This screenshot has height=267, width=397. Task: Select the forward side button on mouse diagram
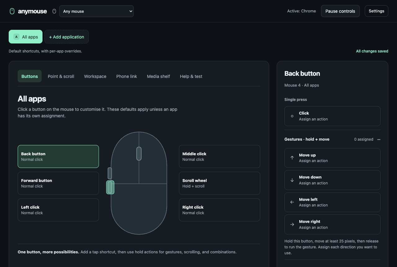tap(110, 173)
